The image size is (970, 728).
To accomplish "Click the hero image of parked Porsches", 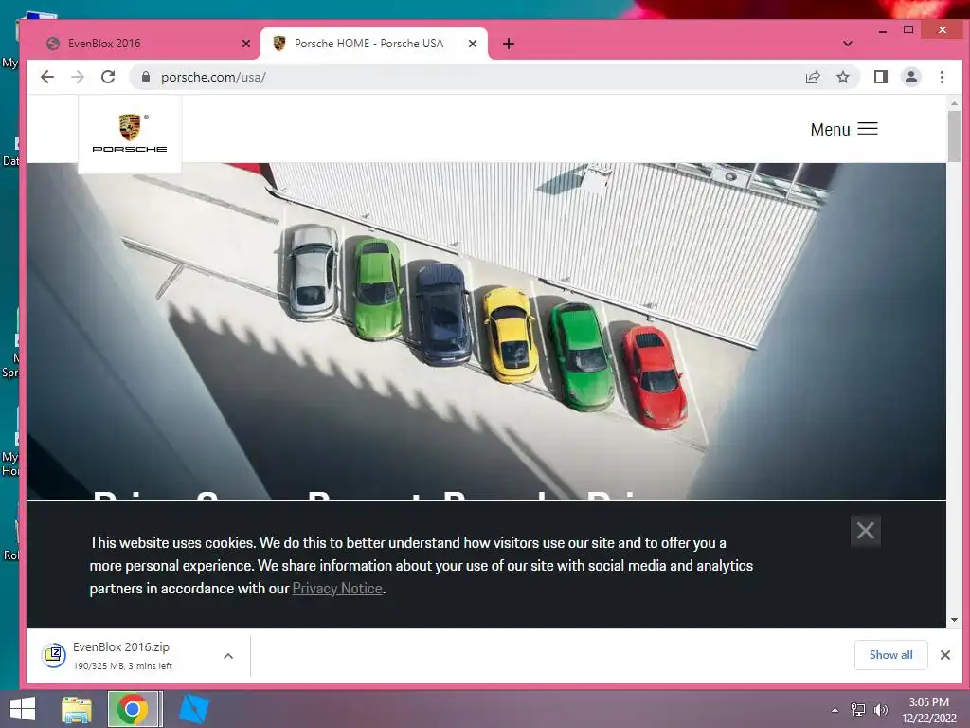I will pyautogui.click(x=486, y=331).
